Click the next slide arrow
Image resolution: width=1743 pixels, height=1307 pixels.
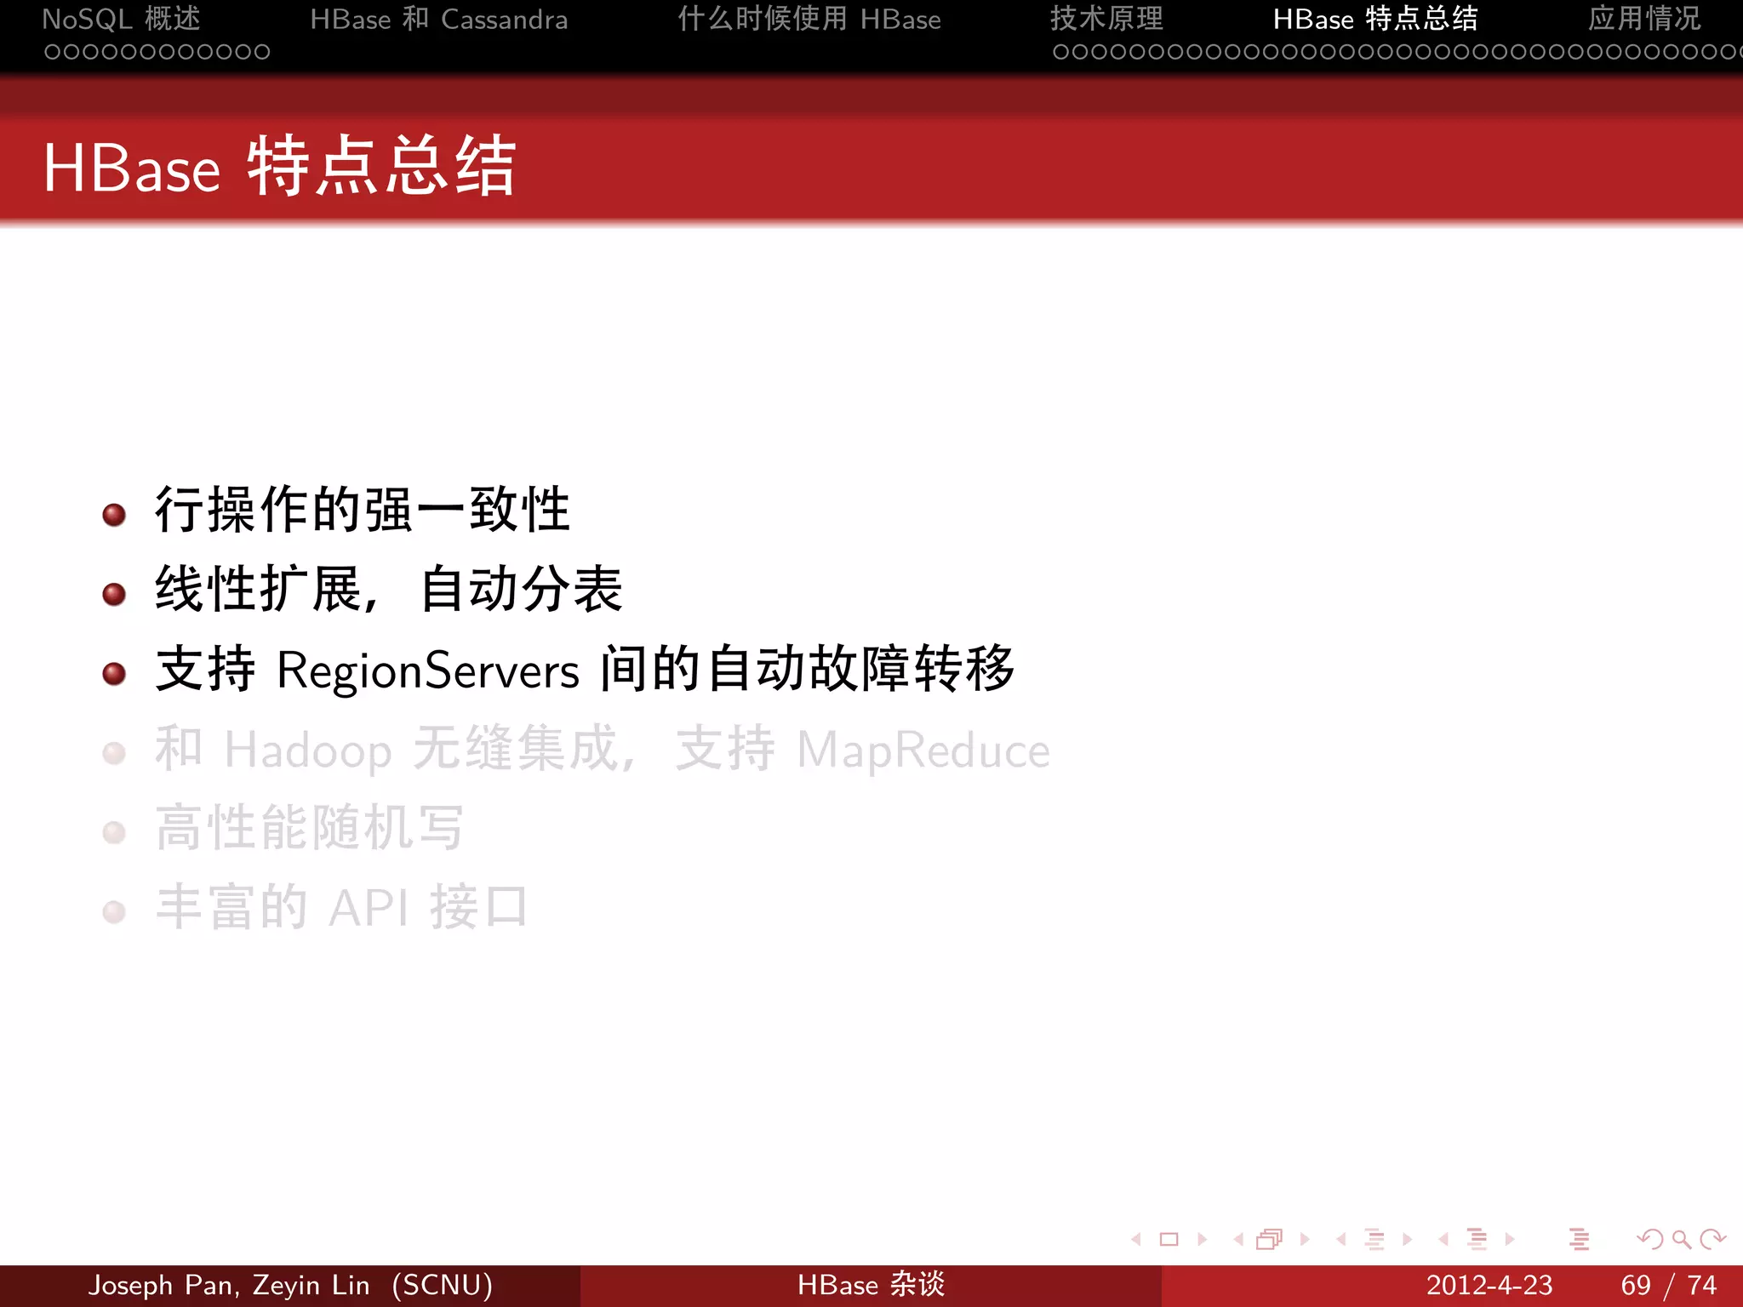(1202, 1239)
